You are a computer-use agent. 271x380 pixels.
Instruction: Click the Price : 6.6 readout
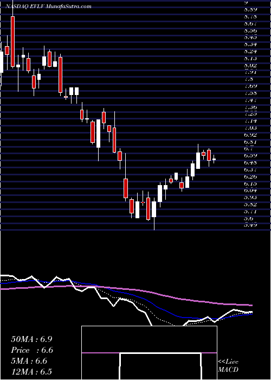(x=32, y=350)
